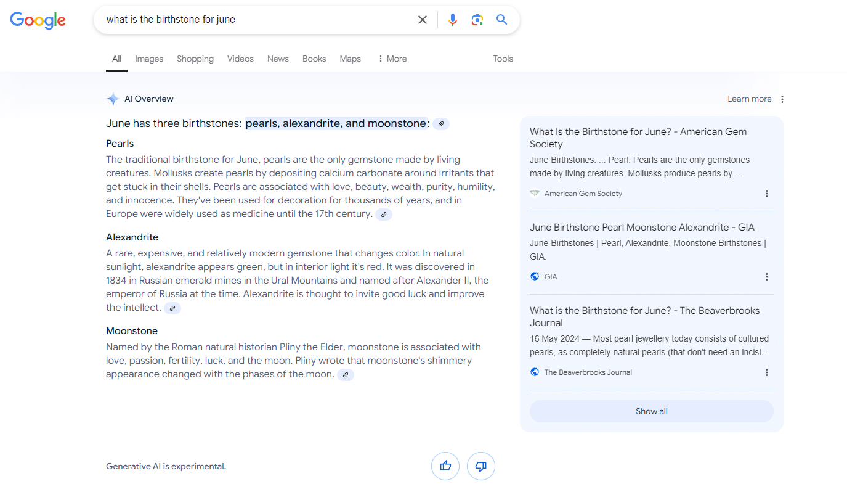Open AI Overview three-dot options menu
Image resolution: width=847 pixels, height=484 pixels.
point(782,99)
